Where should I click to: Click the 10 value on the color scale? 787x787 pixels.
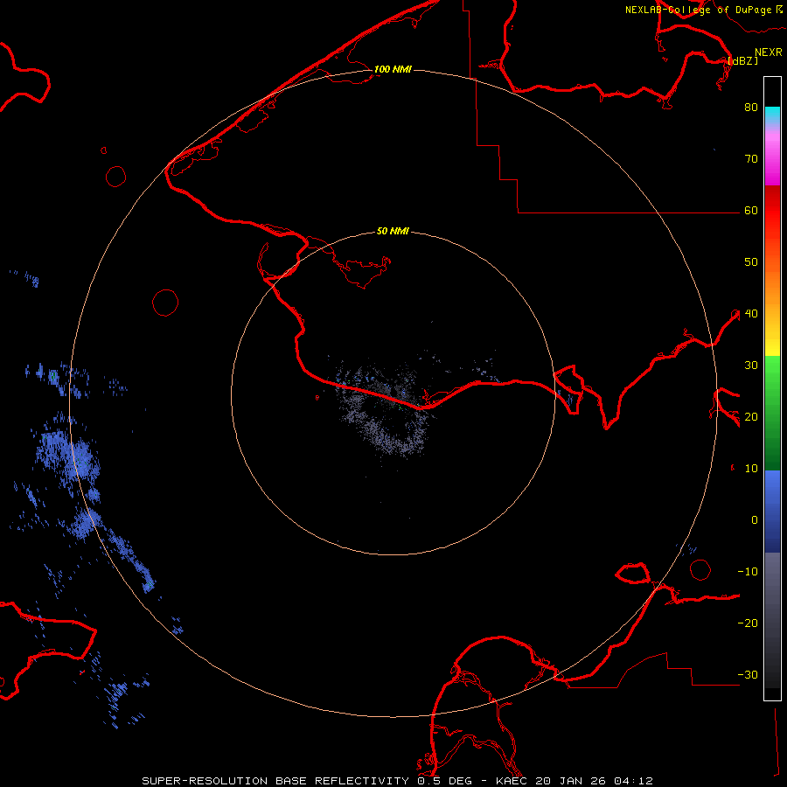(751, 469)
